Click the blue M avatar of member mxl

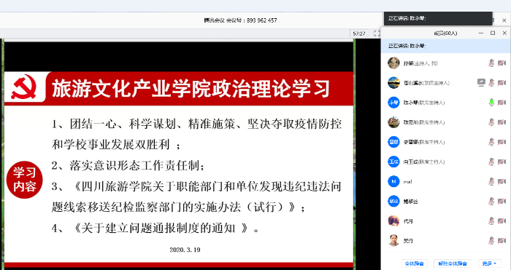pos(393,181)
